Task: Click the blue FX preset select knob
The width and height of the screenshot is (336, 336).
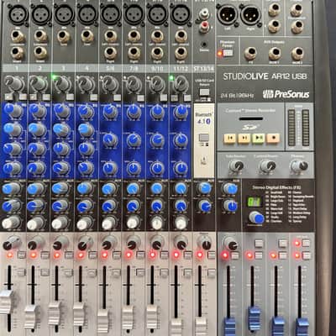Action: (x=257, y=218)
